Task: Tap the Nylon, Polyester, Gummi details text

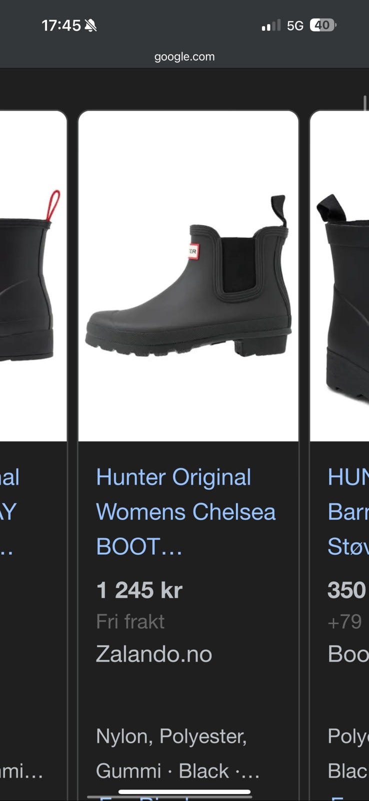Action: point(177,753)
